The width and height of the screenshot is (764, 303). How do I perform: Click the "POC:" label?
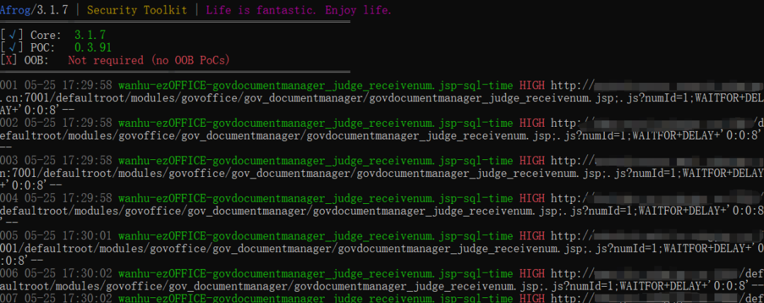(43, 47)
